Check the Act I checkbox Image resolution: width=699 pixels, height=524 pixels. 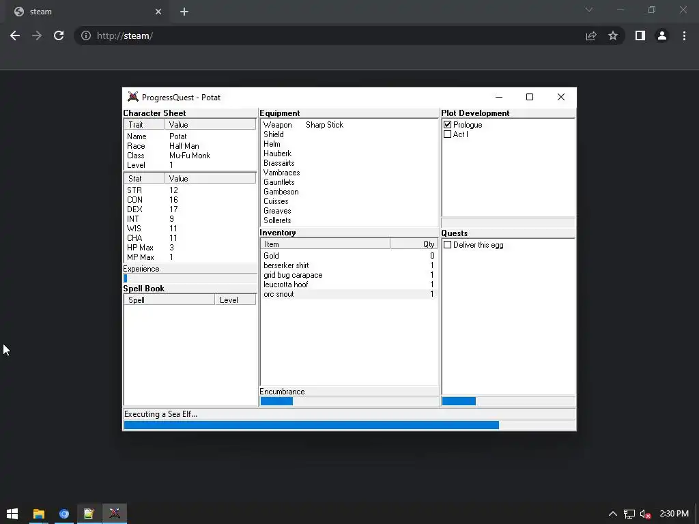(x=448, y=134)
